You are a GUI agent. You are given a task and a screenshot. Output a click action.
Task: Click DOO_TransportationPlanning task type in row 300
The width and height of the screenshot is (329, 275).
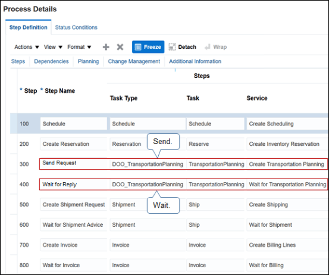tap(148, 164)
